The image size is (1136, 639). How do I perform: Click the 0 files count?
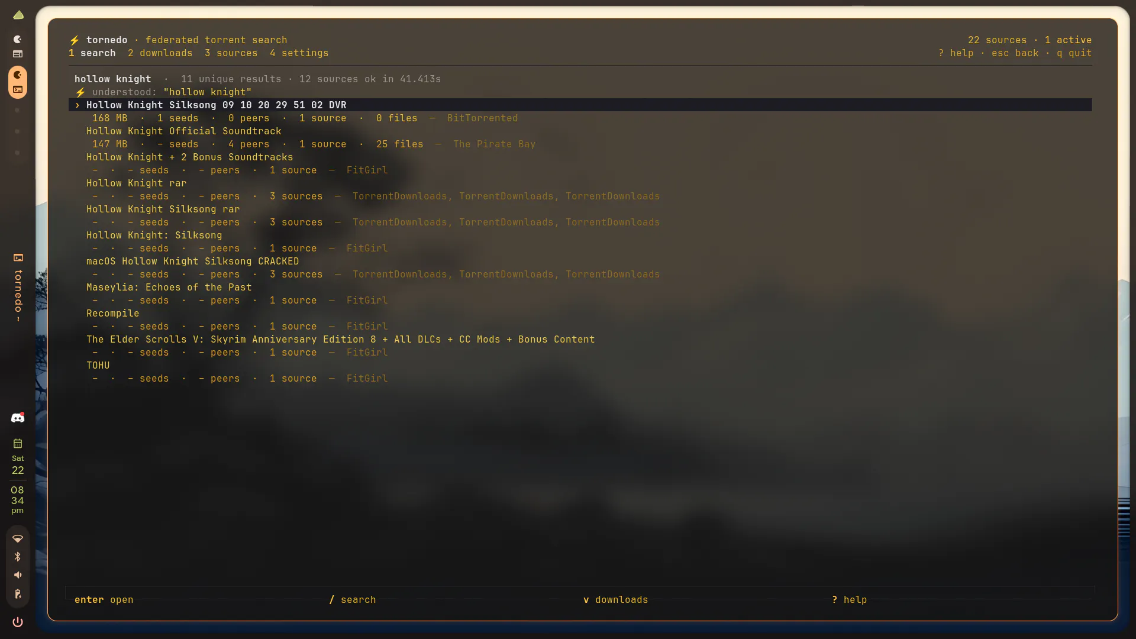tap(397, 118)
